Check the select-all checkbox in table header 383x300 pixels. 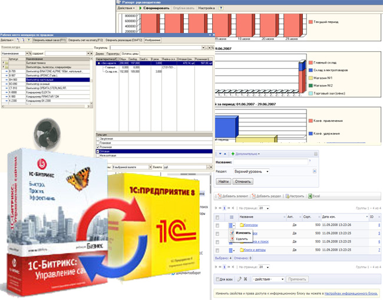click(x=217, y=217)
